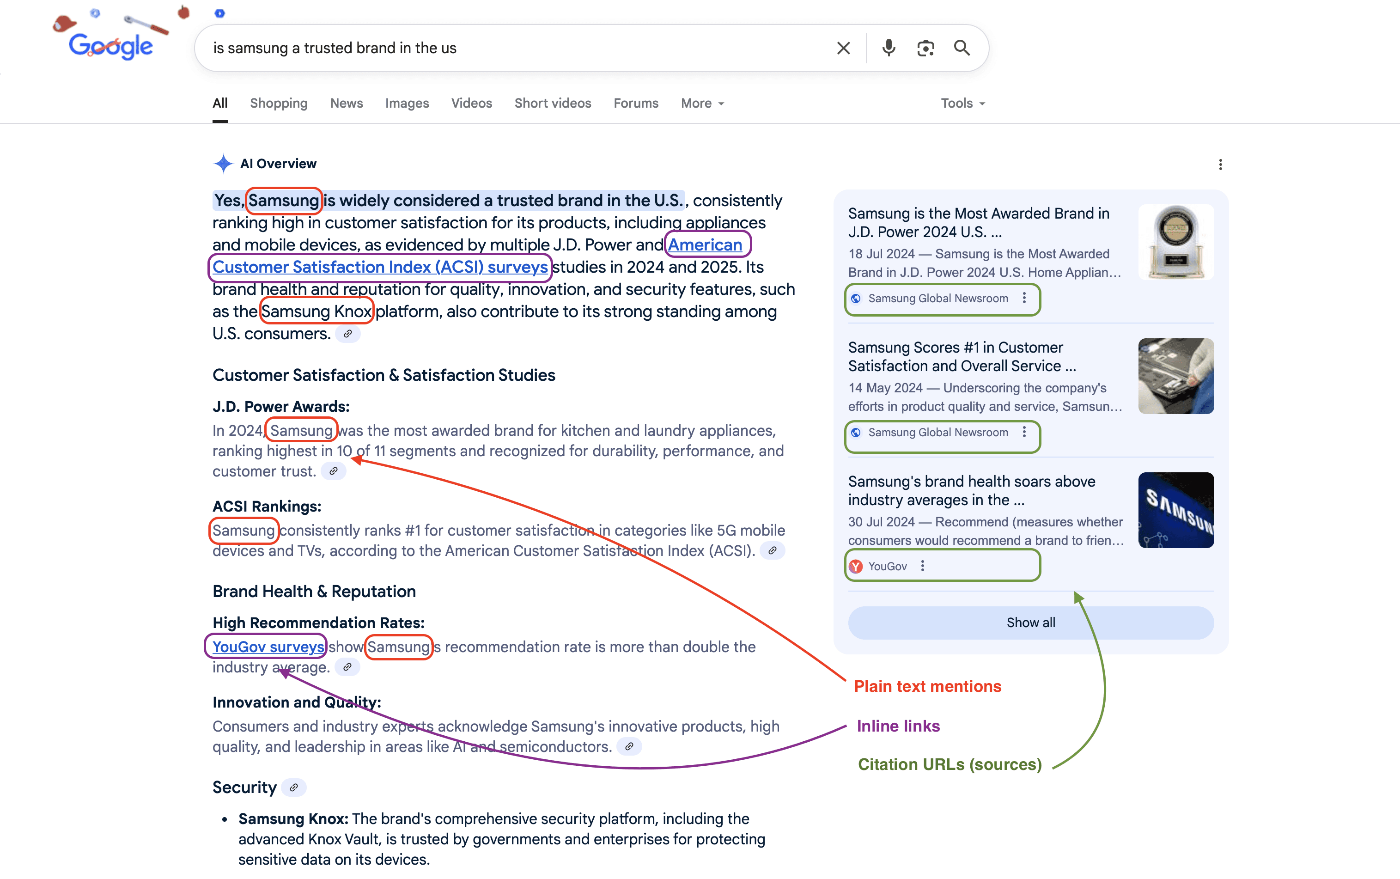Click the J.D. Power trophy thumbnail

(x=1175, y=243)
